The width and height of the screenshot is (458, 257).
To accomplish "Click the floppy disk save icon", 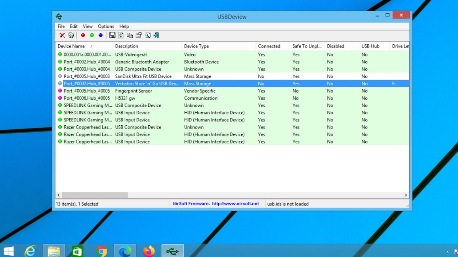I will click(112, 36).
